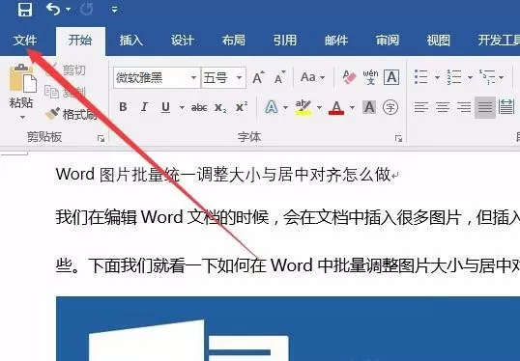Viewport: 520px width, 361px height.
Task: Apply red font color
Action: [336, 107]
